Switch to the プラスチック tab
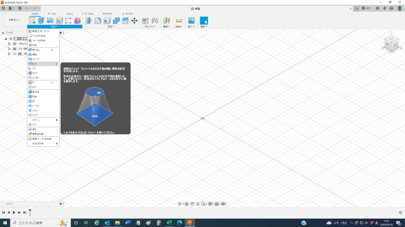 point(108,14)
